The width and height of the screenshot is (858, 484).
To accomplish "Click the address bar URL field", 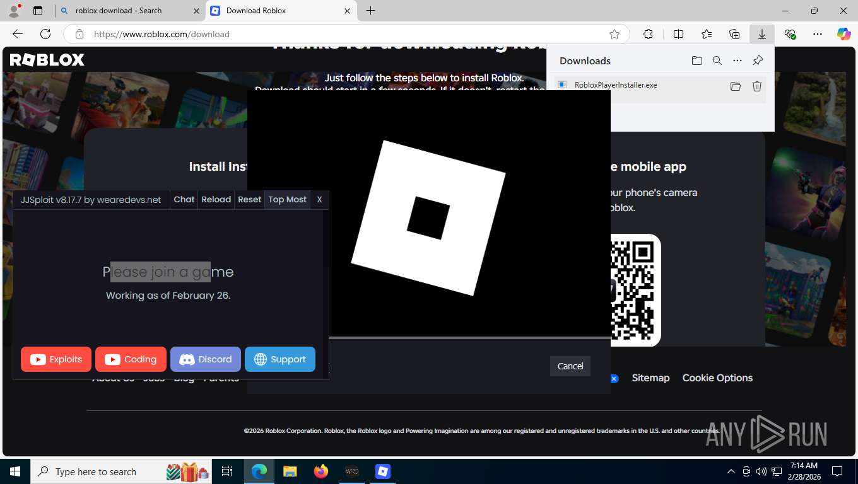I will click(347, 34).
